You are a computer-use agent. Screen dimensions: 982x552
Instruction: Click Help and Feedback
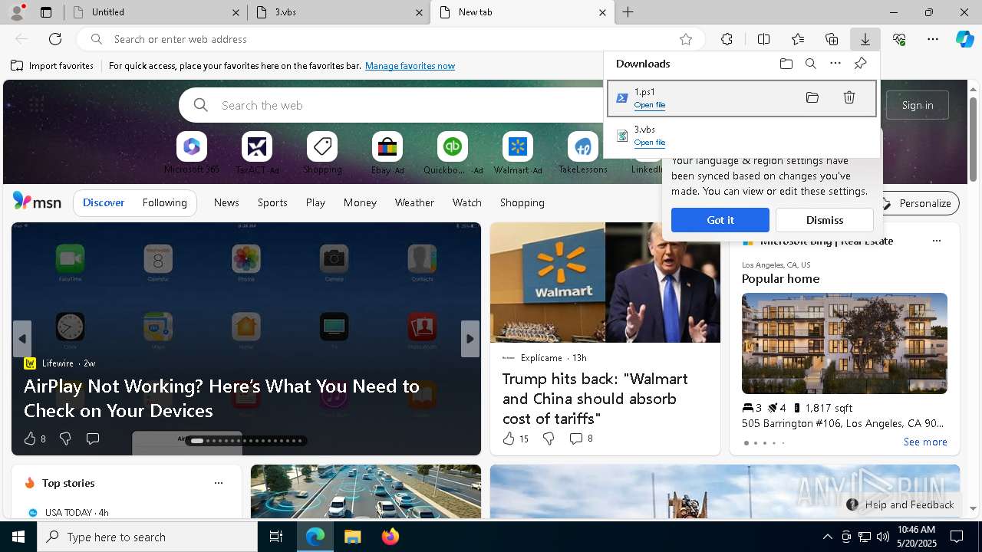[x=901, y=504]
